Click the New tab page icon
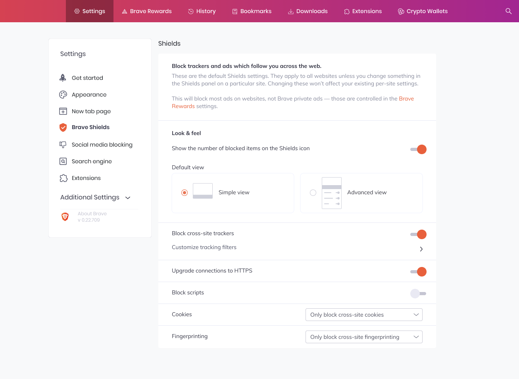 coord(63,111)
